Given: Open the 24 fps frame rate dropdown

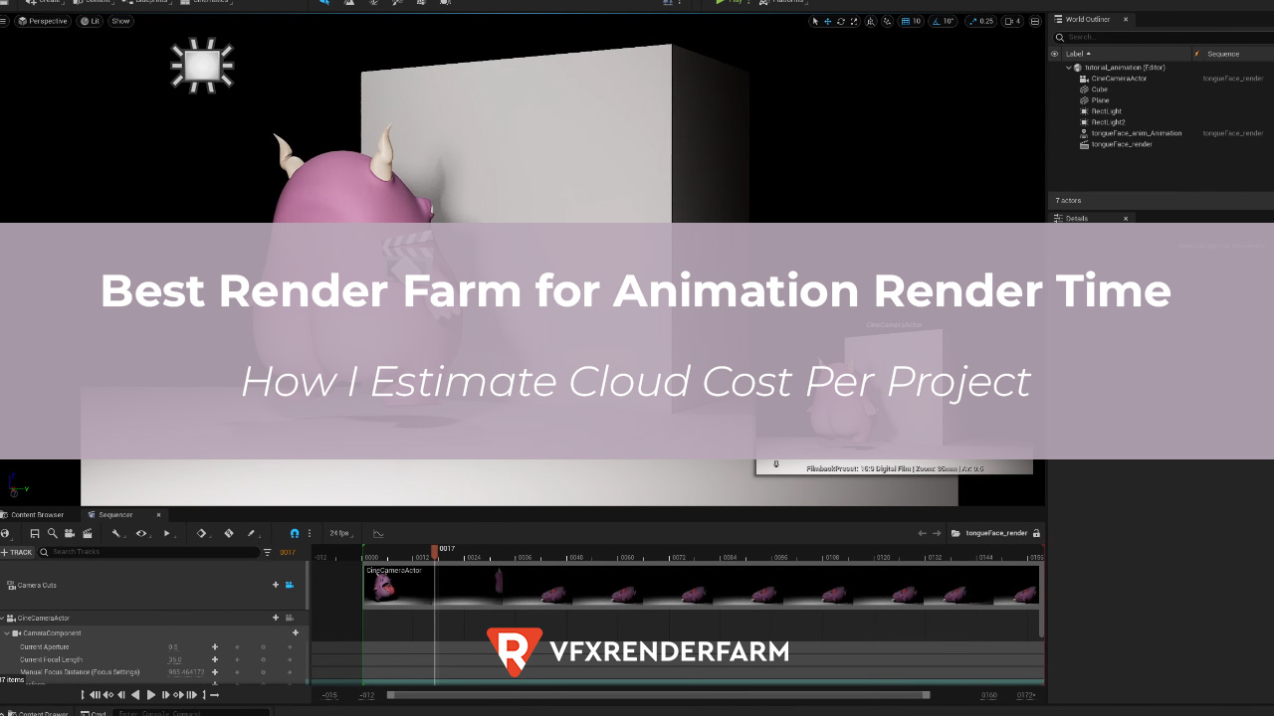Looking at the screenshot, I should point(340,533).
